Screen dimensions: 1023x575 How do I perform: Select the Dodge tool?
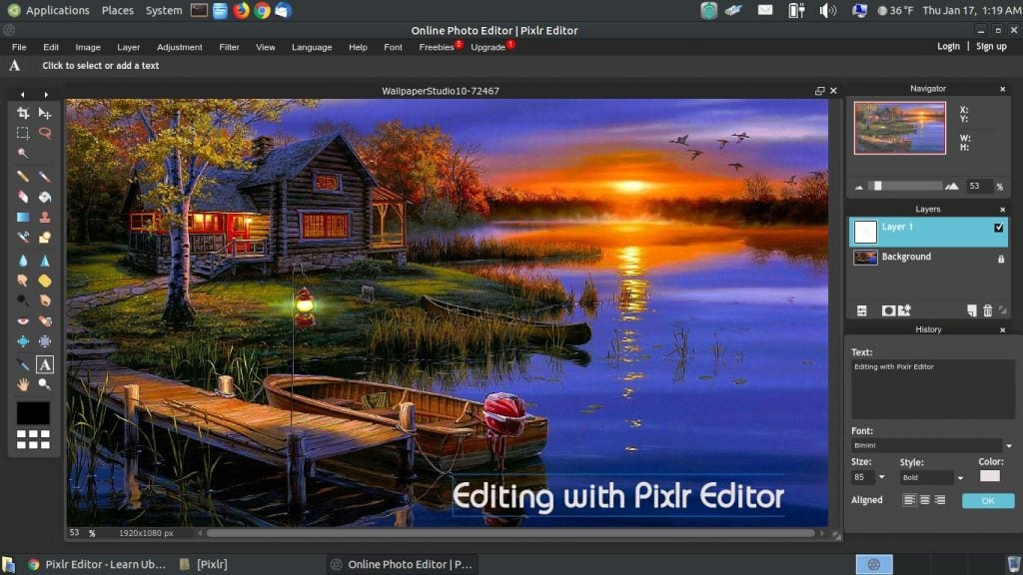tap(23, 300)
